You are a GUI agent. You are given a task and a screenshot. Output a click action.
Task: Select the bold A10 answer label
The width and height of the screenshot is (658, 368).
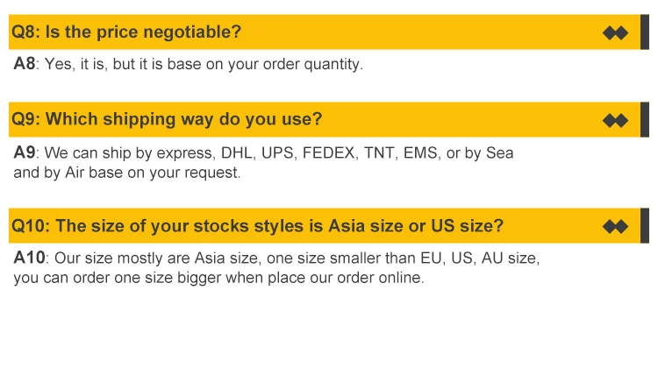coord(28,258)
